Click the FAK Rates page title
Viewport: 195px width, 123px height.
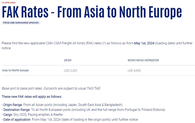coord(92,12)
